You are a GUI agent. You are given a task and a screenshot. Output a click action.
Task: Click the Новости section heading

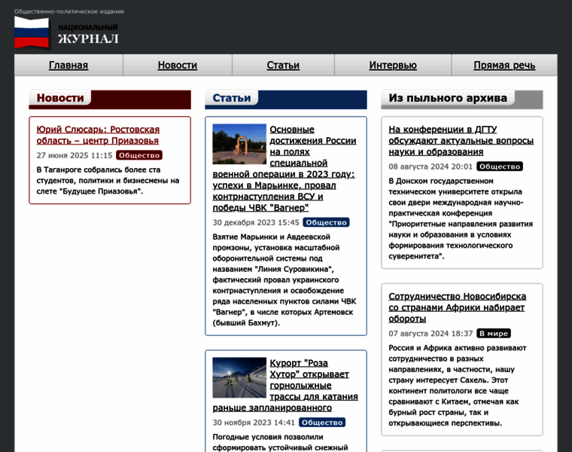(60, 98)
